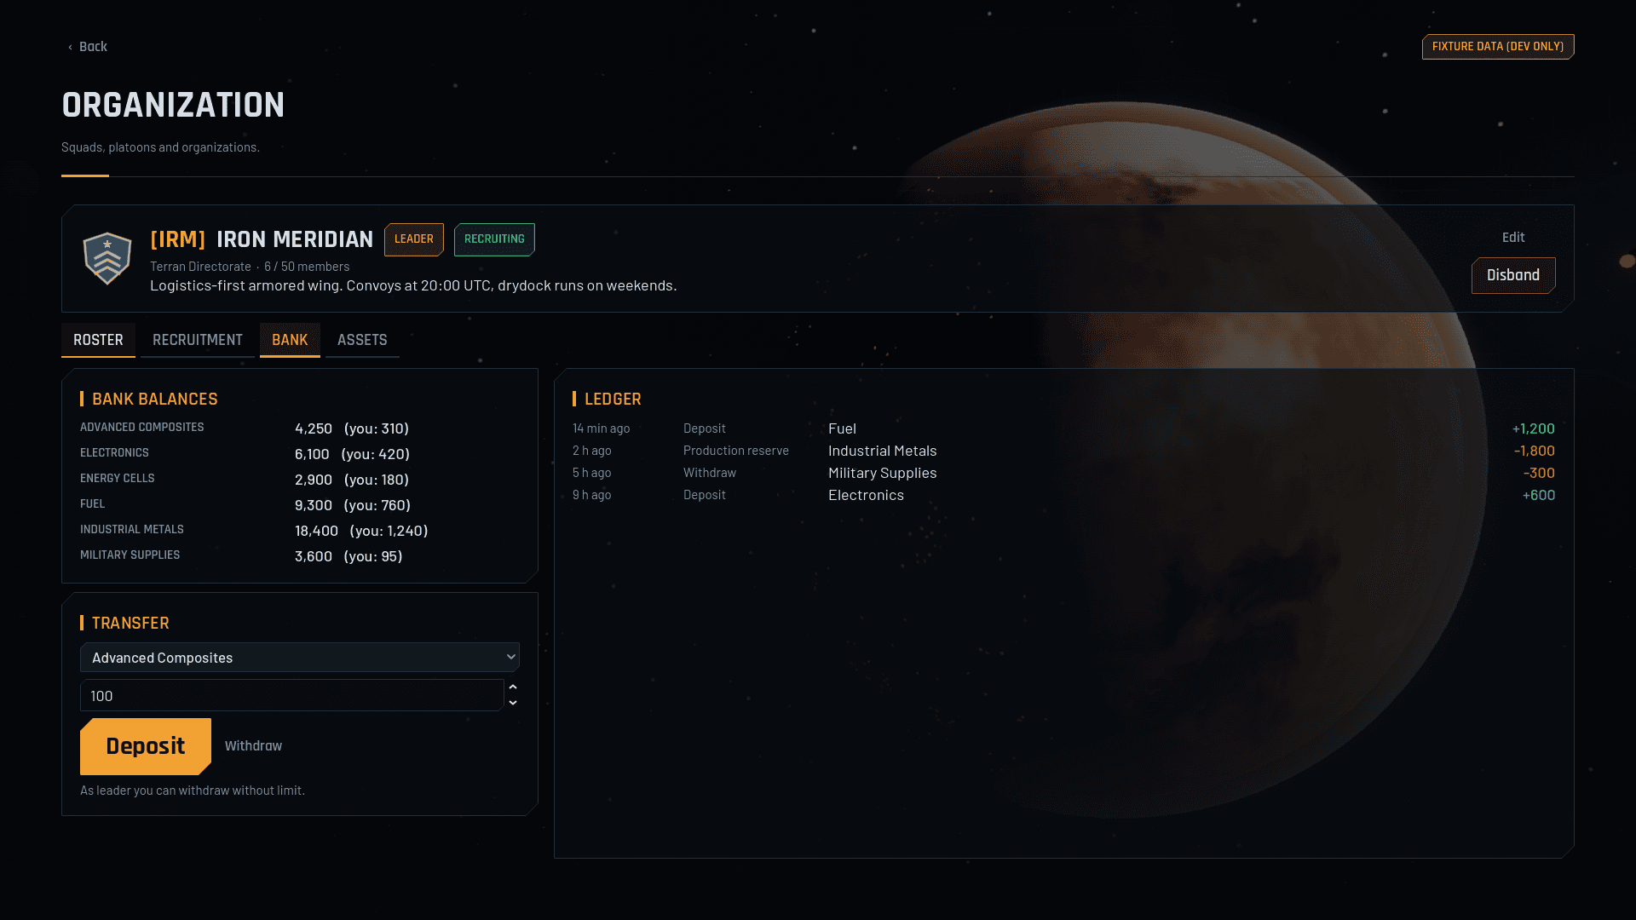Click the 6 / 50 members count
This screenshot has width=1636, height=920.
coord(307,267)
